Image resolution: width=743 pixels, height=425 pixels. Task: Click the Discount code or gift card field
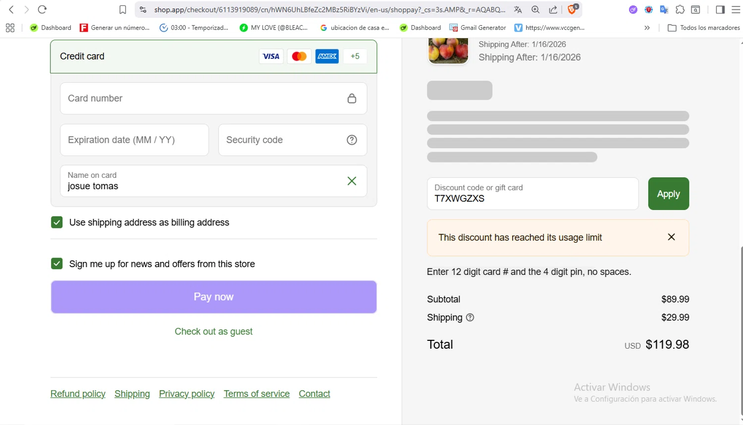pos(532,194)
